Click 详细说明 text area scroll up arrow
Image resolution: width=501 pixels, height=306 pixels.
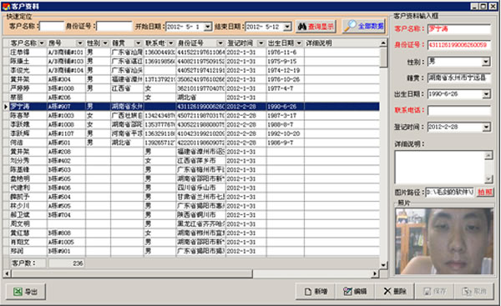[x=488, y=155]
